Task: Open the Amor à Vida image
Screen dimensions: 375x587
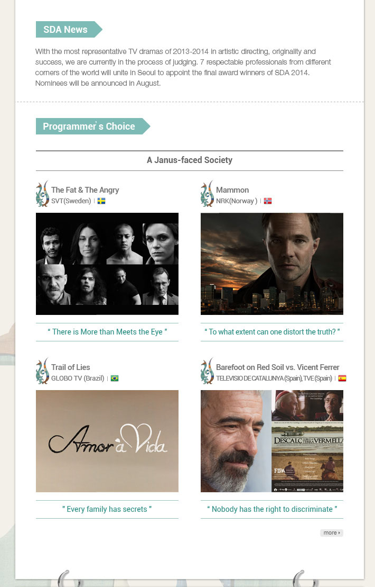Action: coord(107,441)
